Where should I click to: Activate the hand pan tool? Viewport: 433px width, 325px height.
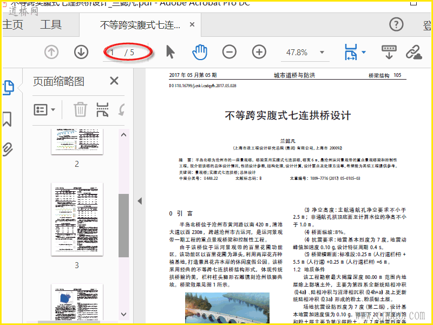click(x=200, y=52)
